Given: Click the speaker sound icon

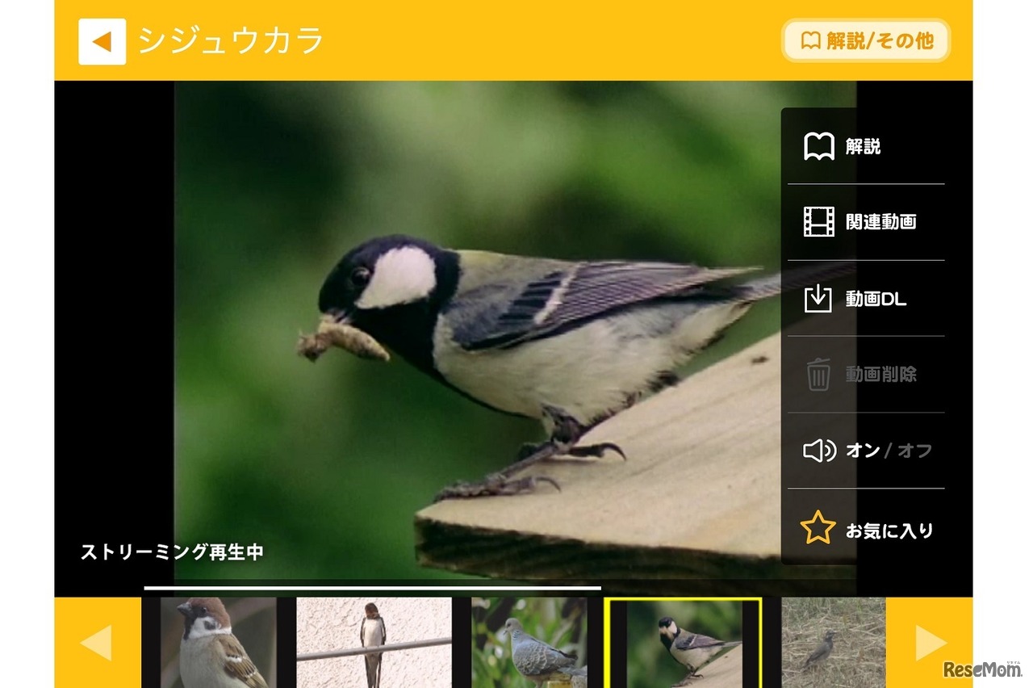Looking at the screenshot, I should coord(819,451).
